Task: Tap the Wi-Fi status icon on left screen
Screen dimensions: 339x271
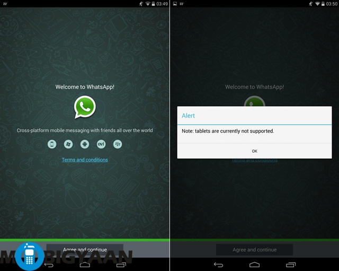Action: click(148, 4)
